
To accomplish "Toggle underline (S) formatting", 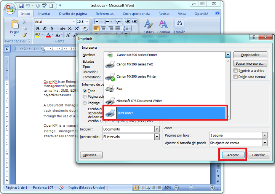I will (52, 29).
